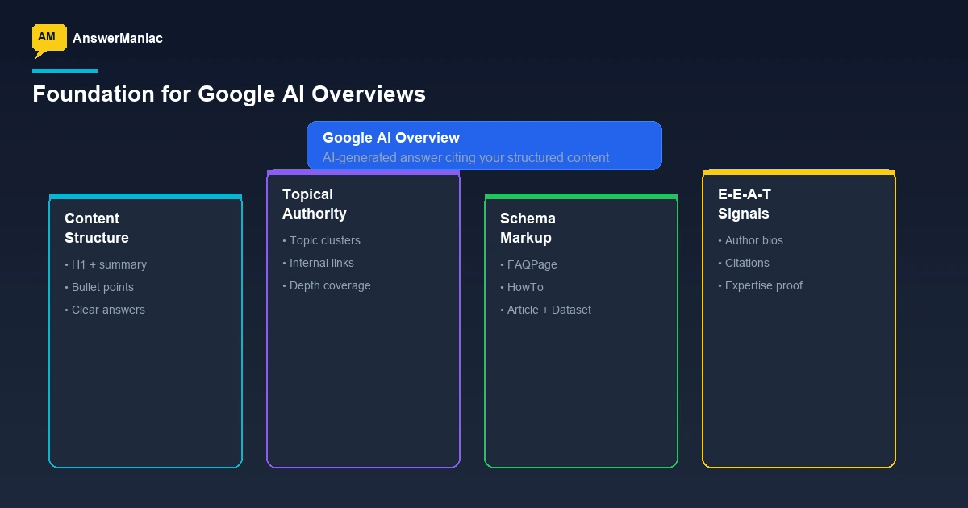This screenshot has height=508, width=968.
Task: Select the Topic clusters entry
Action: [321, 240]
